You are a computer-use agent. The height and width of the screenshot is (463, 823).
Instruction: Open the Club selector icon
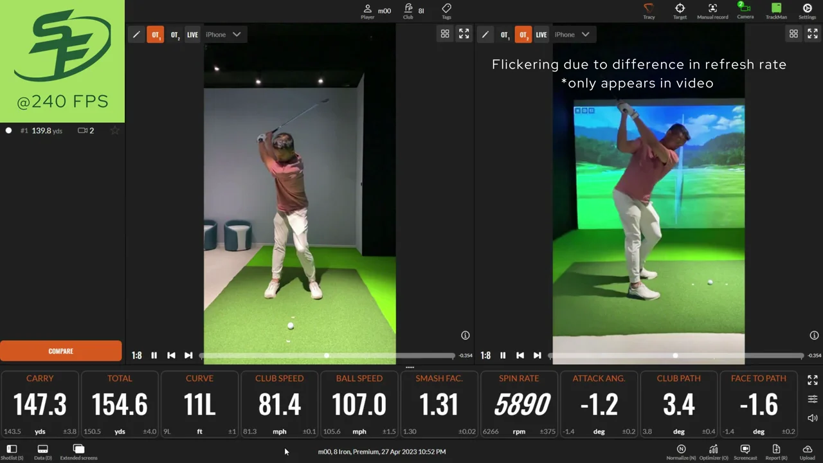click(x=408, y=10)
